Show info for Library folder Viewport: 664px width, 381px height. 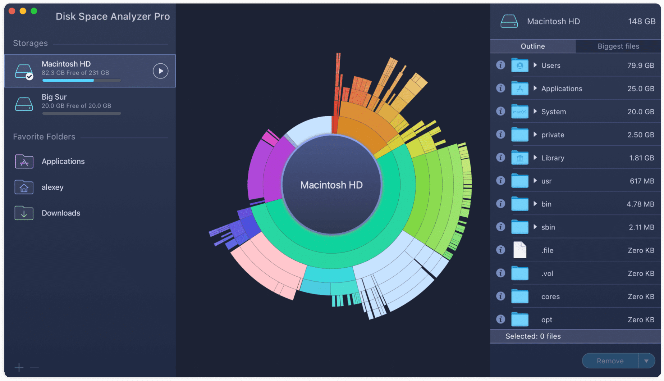coord(500,157)
